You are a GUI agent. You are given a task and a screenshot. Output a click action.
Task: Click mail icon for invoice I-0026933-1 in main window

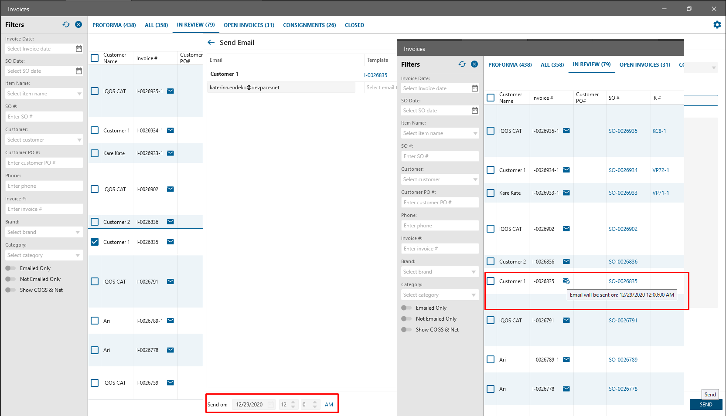point(170,153)
